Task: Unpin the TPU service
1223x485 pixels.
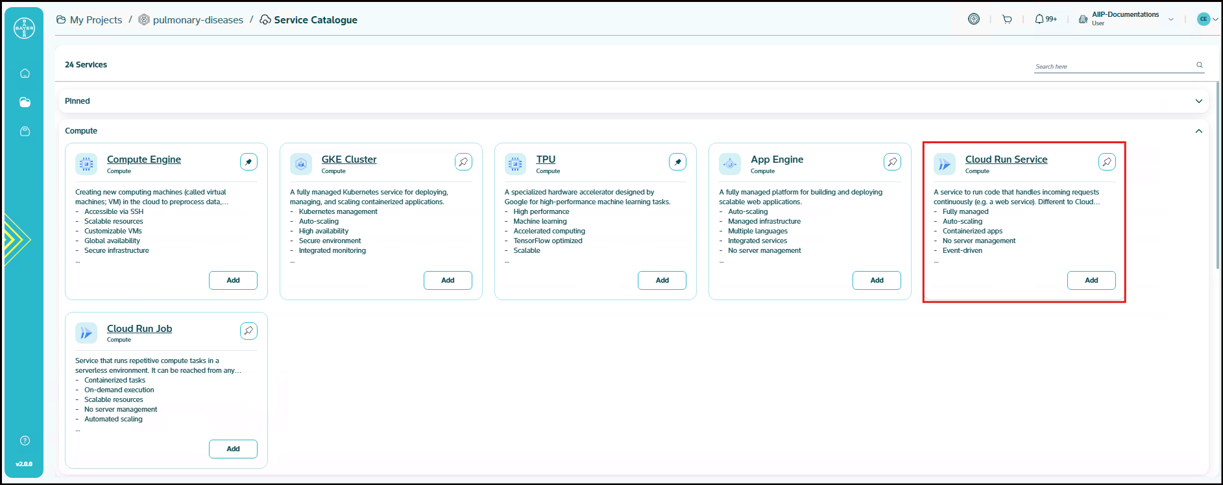Action: (677, 162)
